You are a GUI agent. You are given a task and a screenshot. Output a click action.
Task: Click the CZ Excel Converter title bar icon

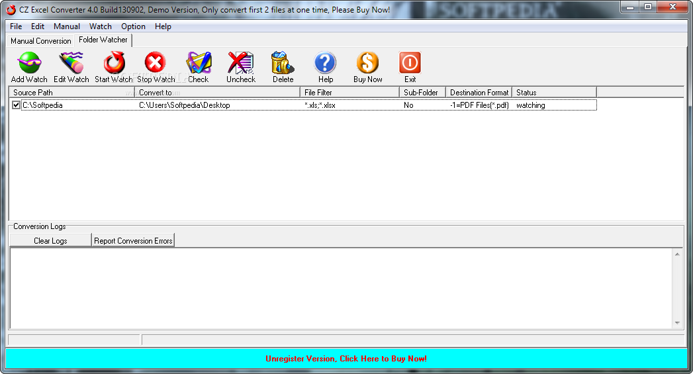(11, 10)
